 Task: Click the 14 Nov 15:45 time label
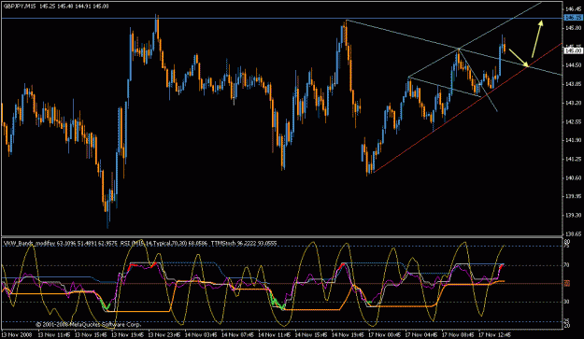click(x=311, y=334)
